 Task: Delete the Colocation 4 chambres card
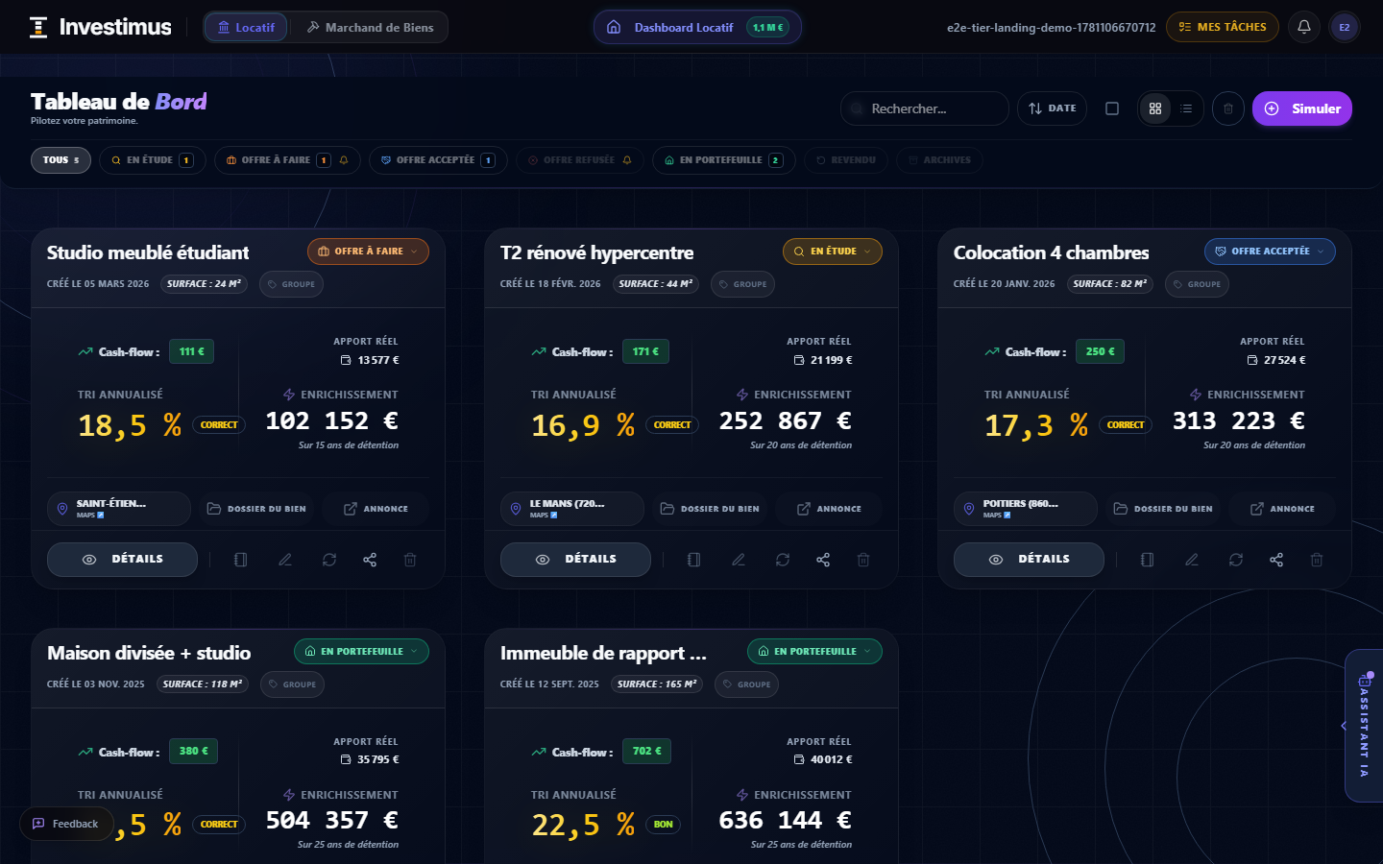[1317, 560]
